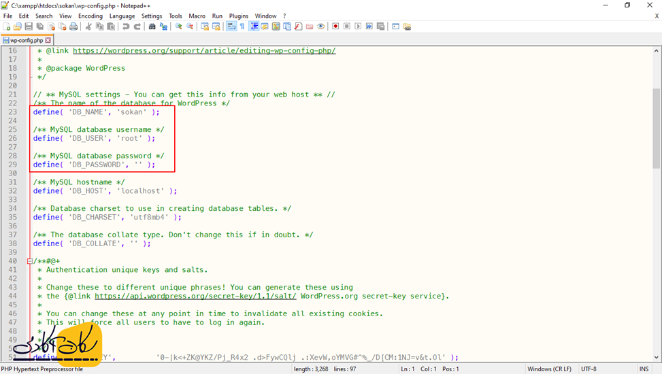Click line number 32 in margin

pyautogui.click(x=12, y=191)
